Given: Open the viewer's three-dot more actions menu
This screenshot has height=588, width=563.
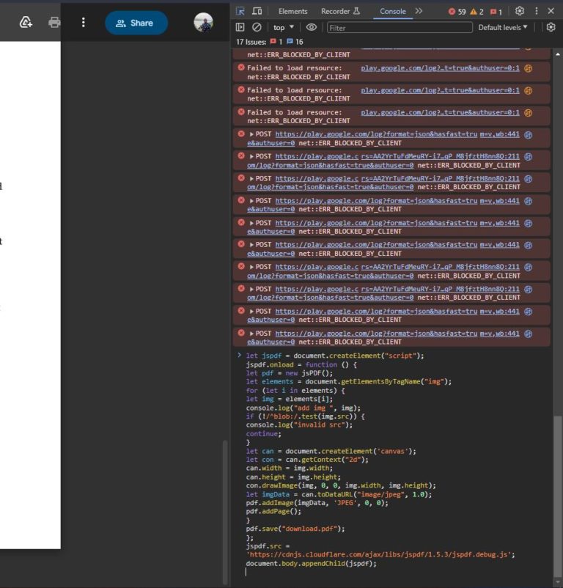Looking at the screenshot, I should tap(83, 23).
